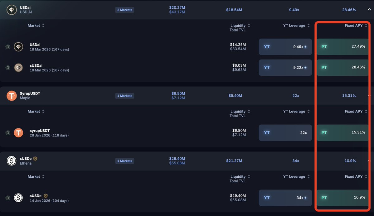This screenshot has width=374, height=216.
Task: Click the "1 Markets" badge for SyrupUSDT
Action: pos(124,96)
